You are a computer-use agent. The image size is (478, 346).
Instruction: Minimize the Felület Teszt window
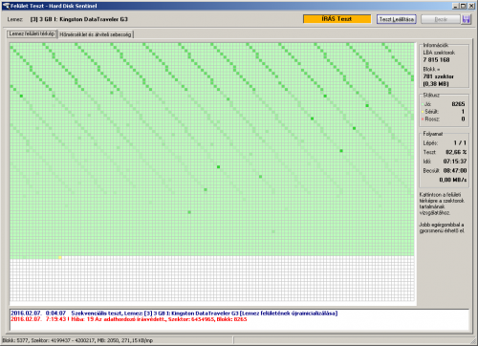click(456, 6)
